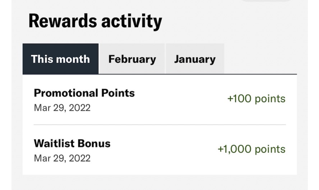Viewport: 319px width, 190px height.
Task: Click the word Promotional in first entry
Action: (x=64, y=93)
